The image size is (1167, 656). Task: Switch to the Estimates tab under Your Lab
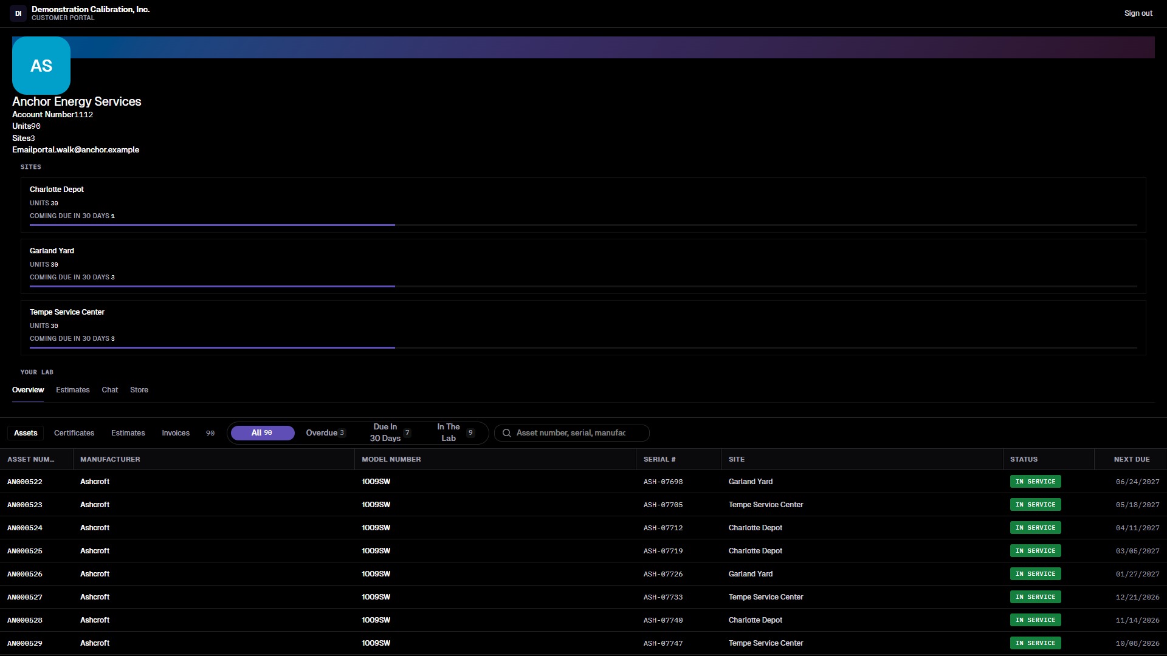click(x=73, y=390)
